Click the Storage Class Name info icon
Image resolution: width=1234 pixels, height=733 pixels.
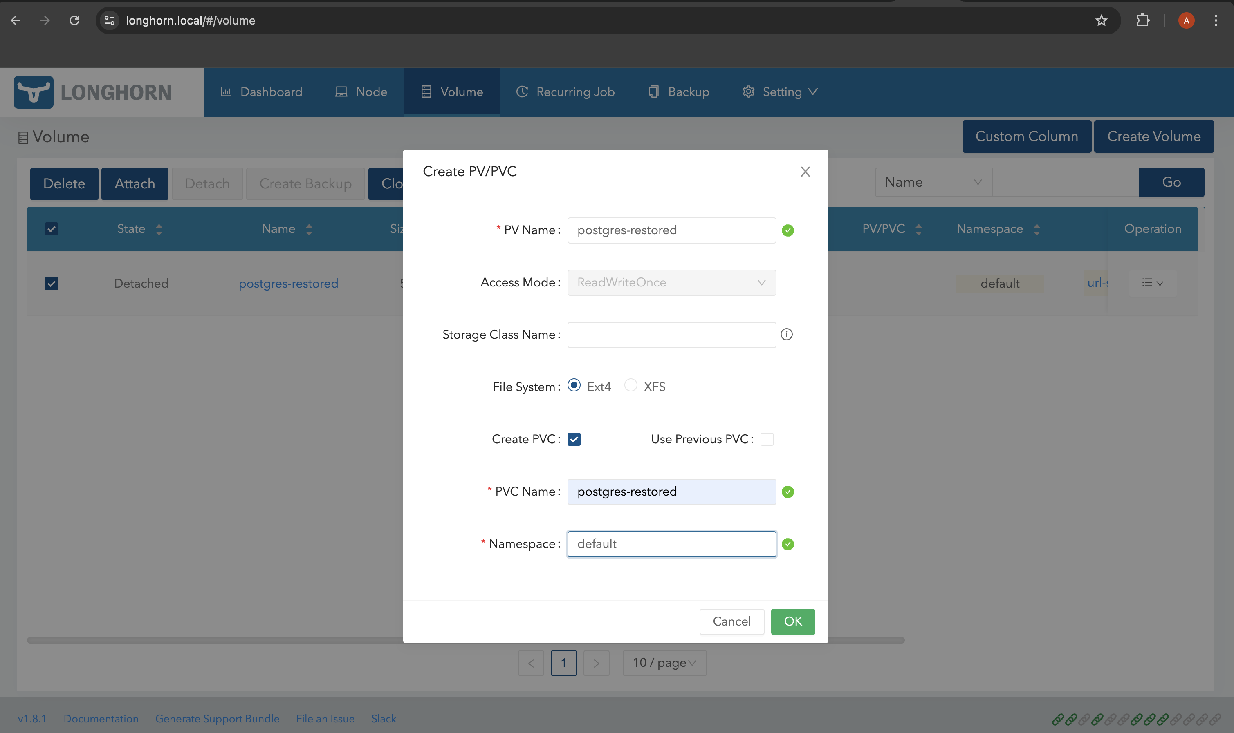point(786,334)
